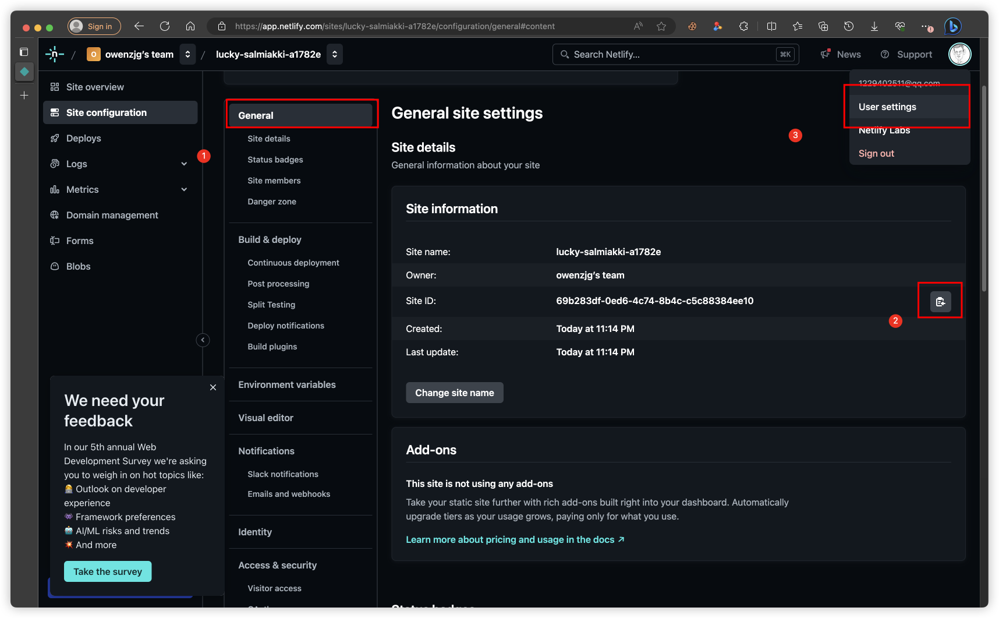Open the browser cookie extension icon
The width and height of the screenshot is (999, 618).
click(x=692, y=26)
